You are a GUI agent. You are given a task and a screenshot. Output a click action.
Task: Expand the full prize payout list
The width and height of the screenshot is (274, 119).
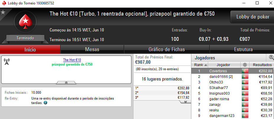click(x=185, y=102)
